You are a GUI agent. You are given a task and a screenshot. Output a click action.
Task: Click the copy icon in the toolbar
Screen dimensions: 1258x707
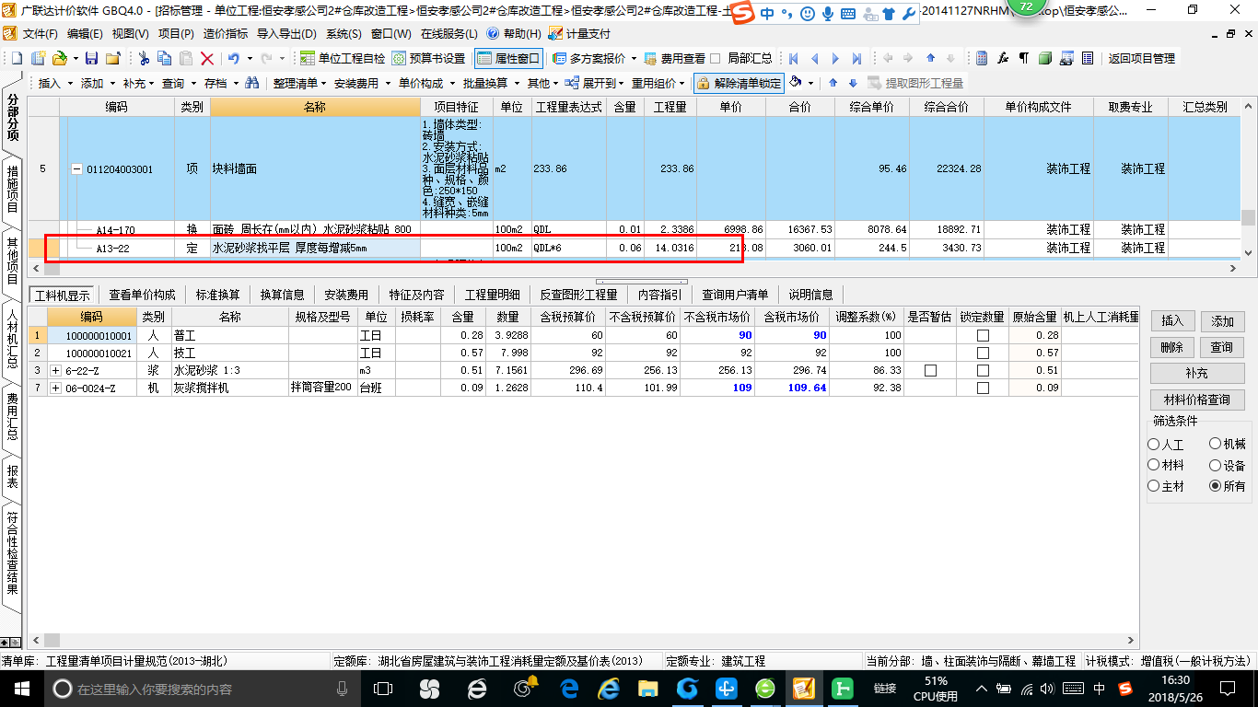[165, 58]
